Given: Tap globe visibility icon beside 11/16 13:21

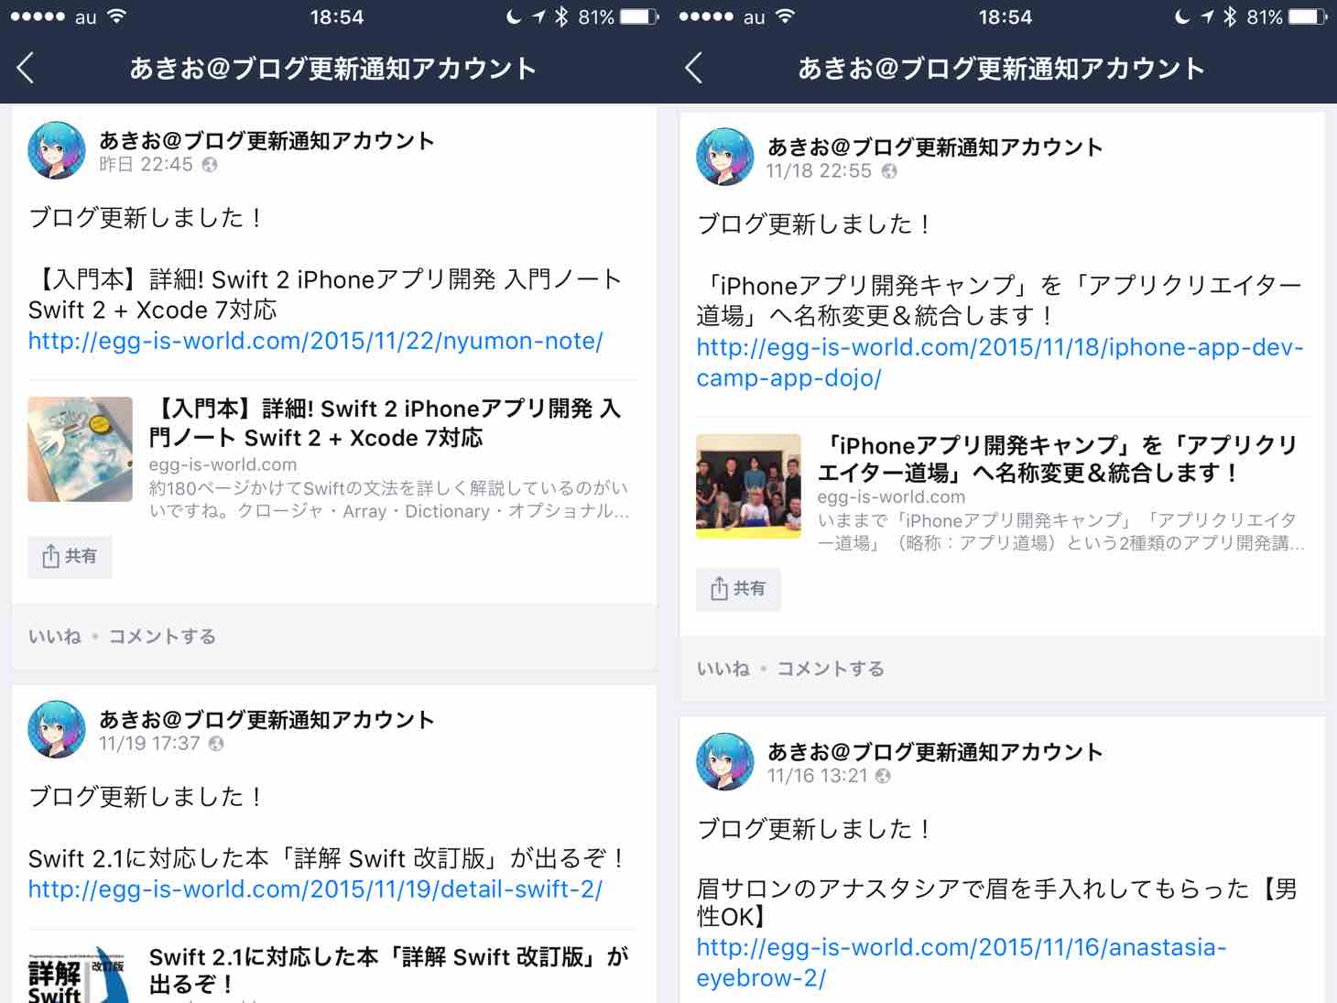Looking at the screenshot, I should 883,776.
